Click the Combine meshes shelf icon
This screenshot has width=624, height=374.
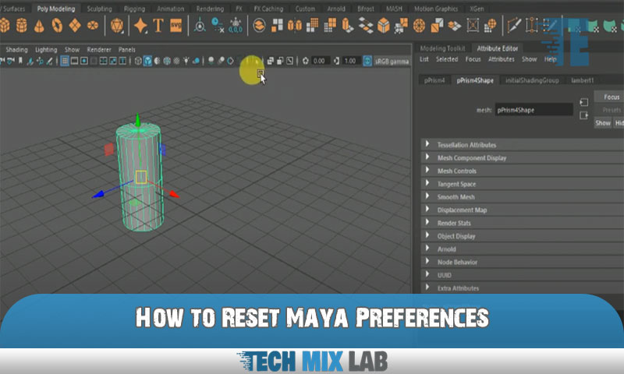[x=259, y=26]
